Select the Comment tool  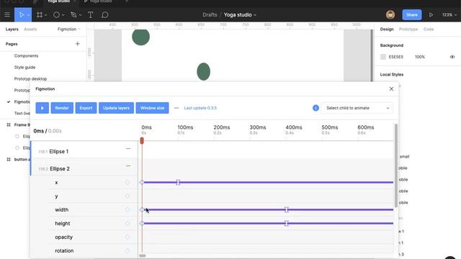[x=104, y=14]
